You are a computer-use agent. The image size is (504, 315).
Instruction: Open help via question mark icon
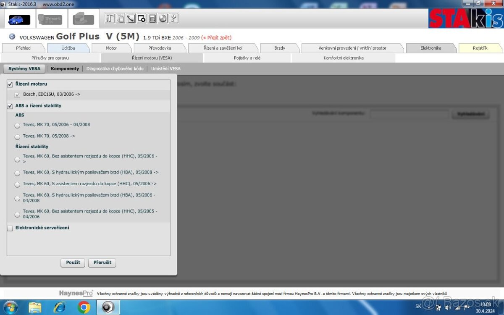pyautogui.click(x=173, y=18)
